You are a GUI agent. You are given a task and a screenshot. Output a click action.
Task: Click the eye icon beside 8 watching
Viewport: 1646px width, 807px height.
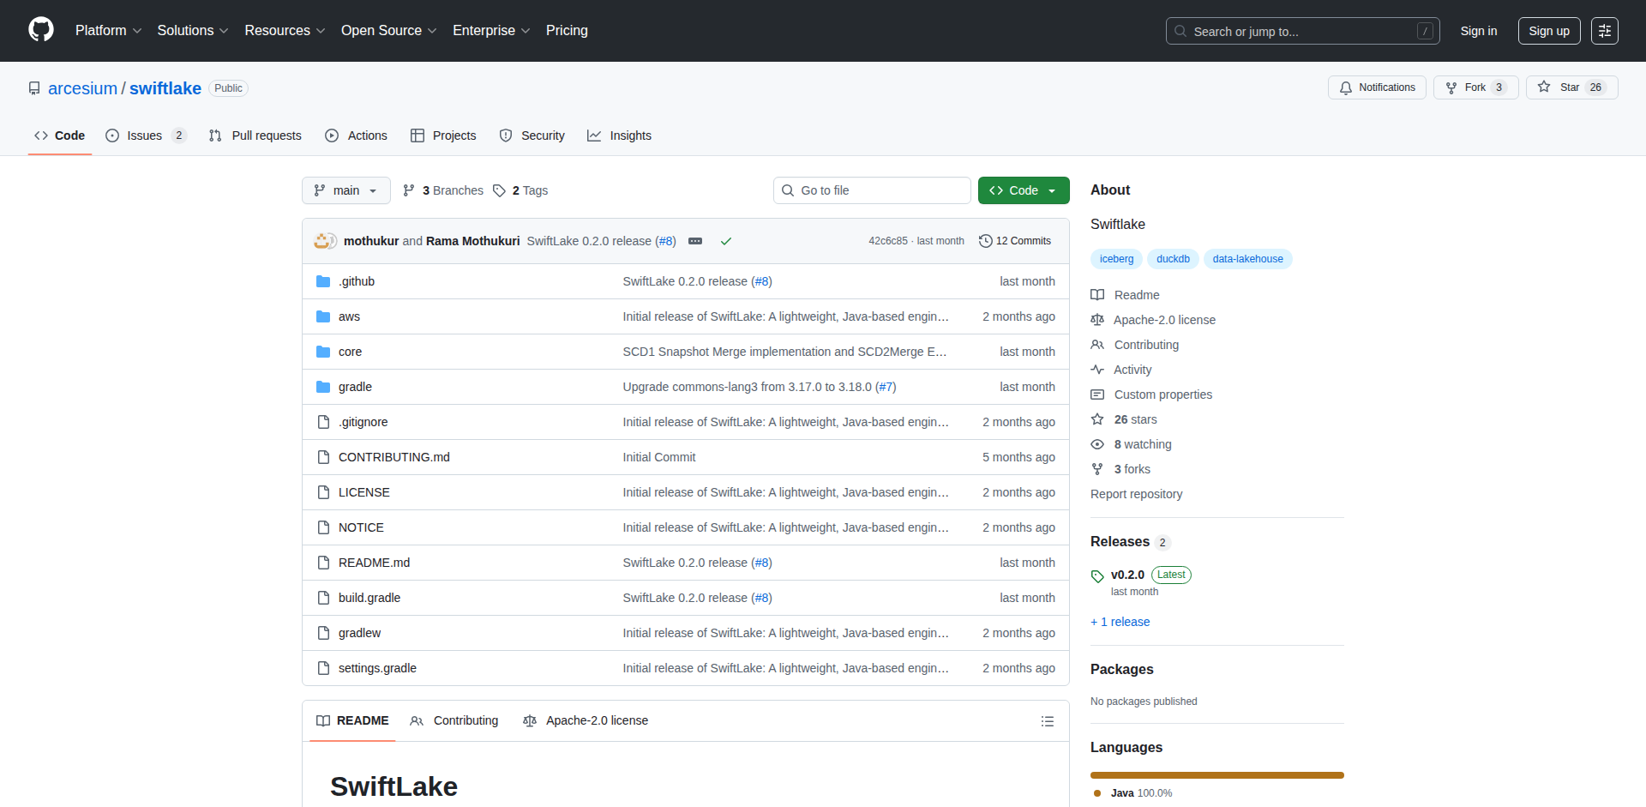[1097, 444]
